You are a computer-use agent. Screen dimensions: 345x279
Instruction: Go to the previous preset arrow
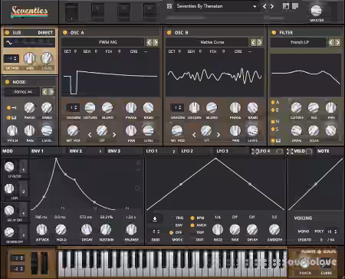click(x=264, y=6)
